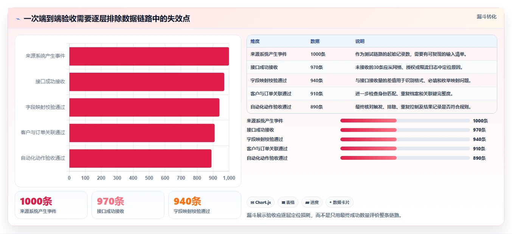Screen dimensions: 512x234
Task: Click the 890条 value beside progress bars
Action: 479,158
